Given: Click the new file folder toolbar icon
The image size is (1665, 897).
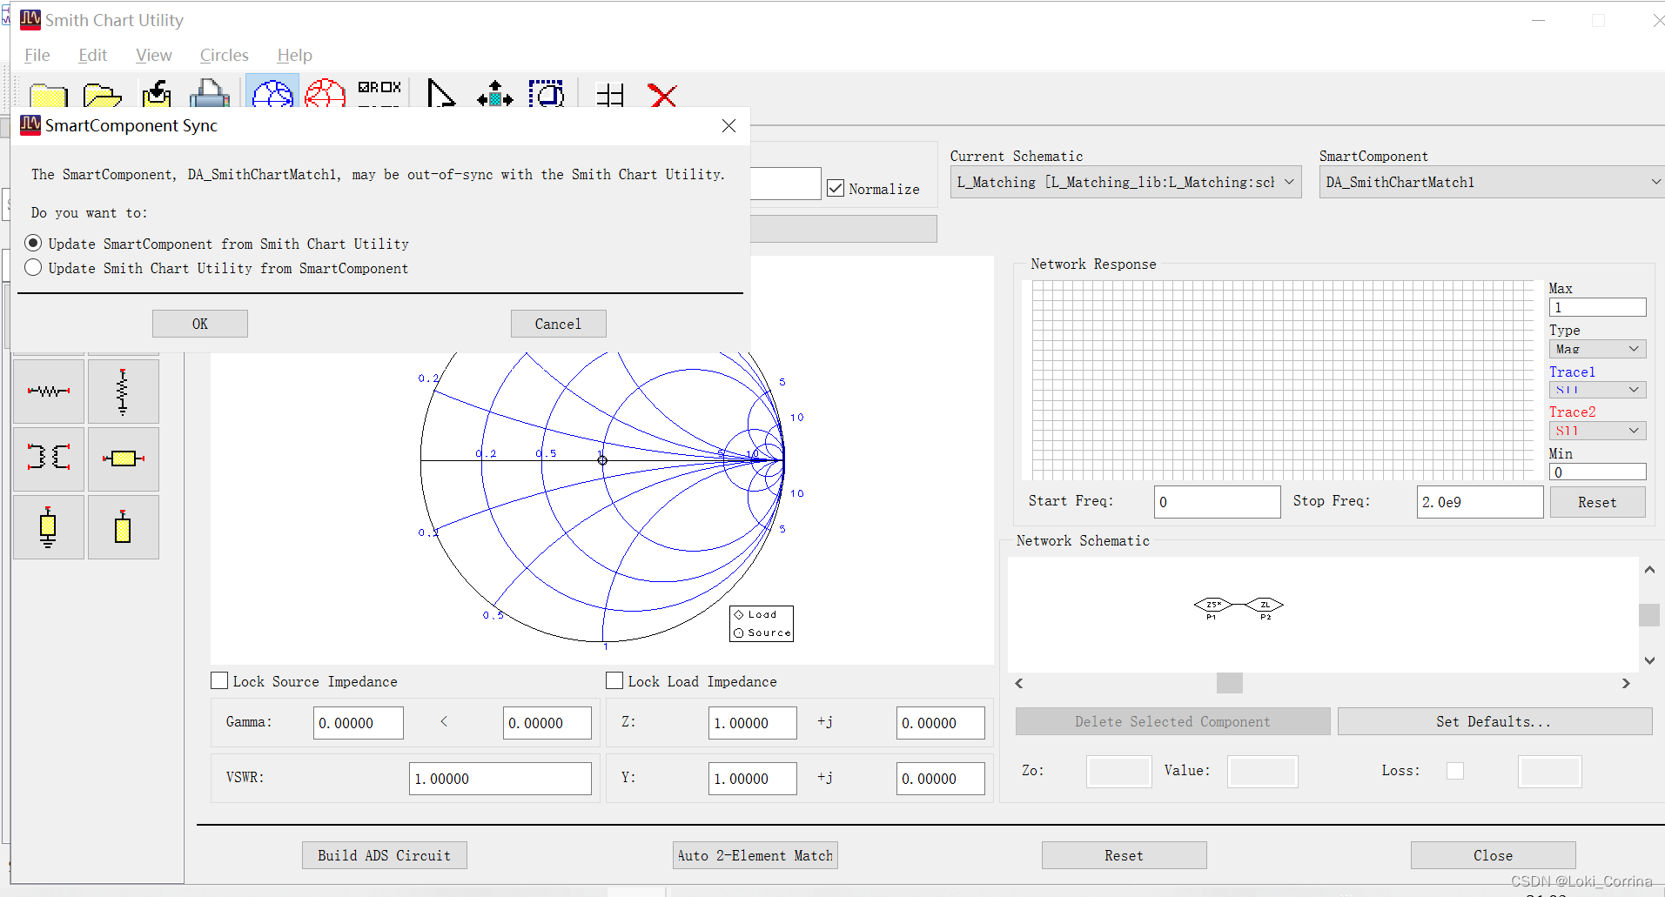Looking at the screenshot, I should 49,94.
